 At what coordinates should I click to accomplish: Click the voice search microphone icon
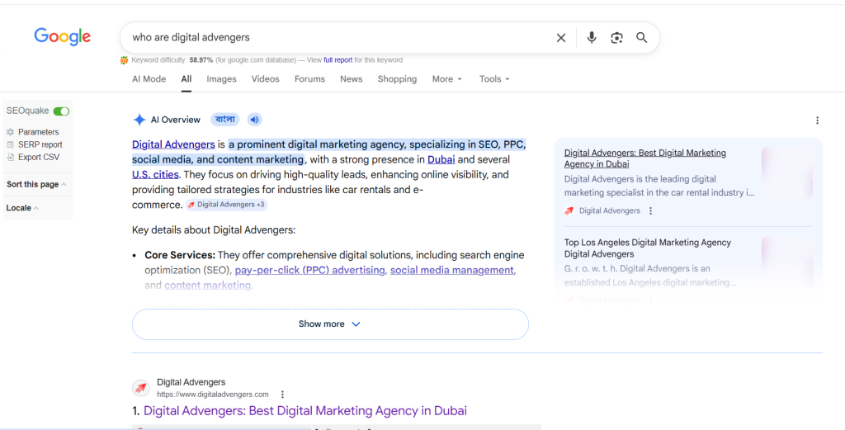point(591,38)
